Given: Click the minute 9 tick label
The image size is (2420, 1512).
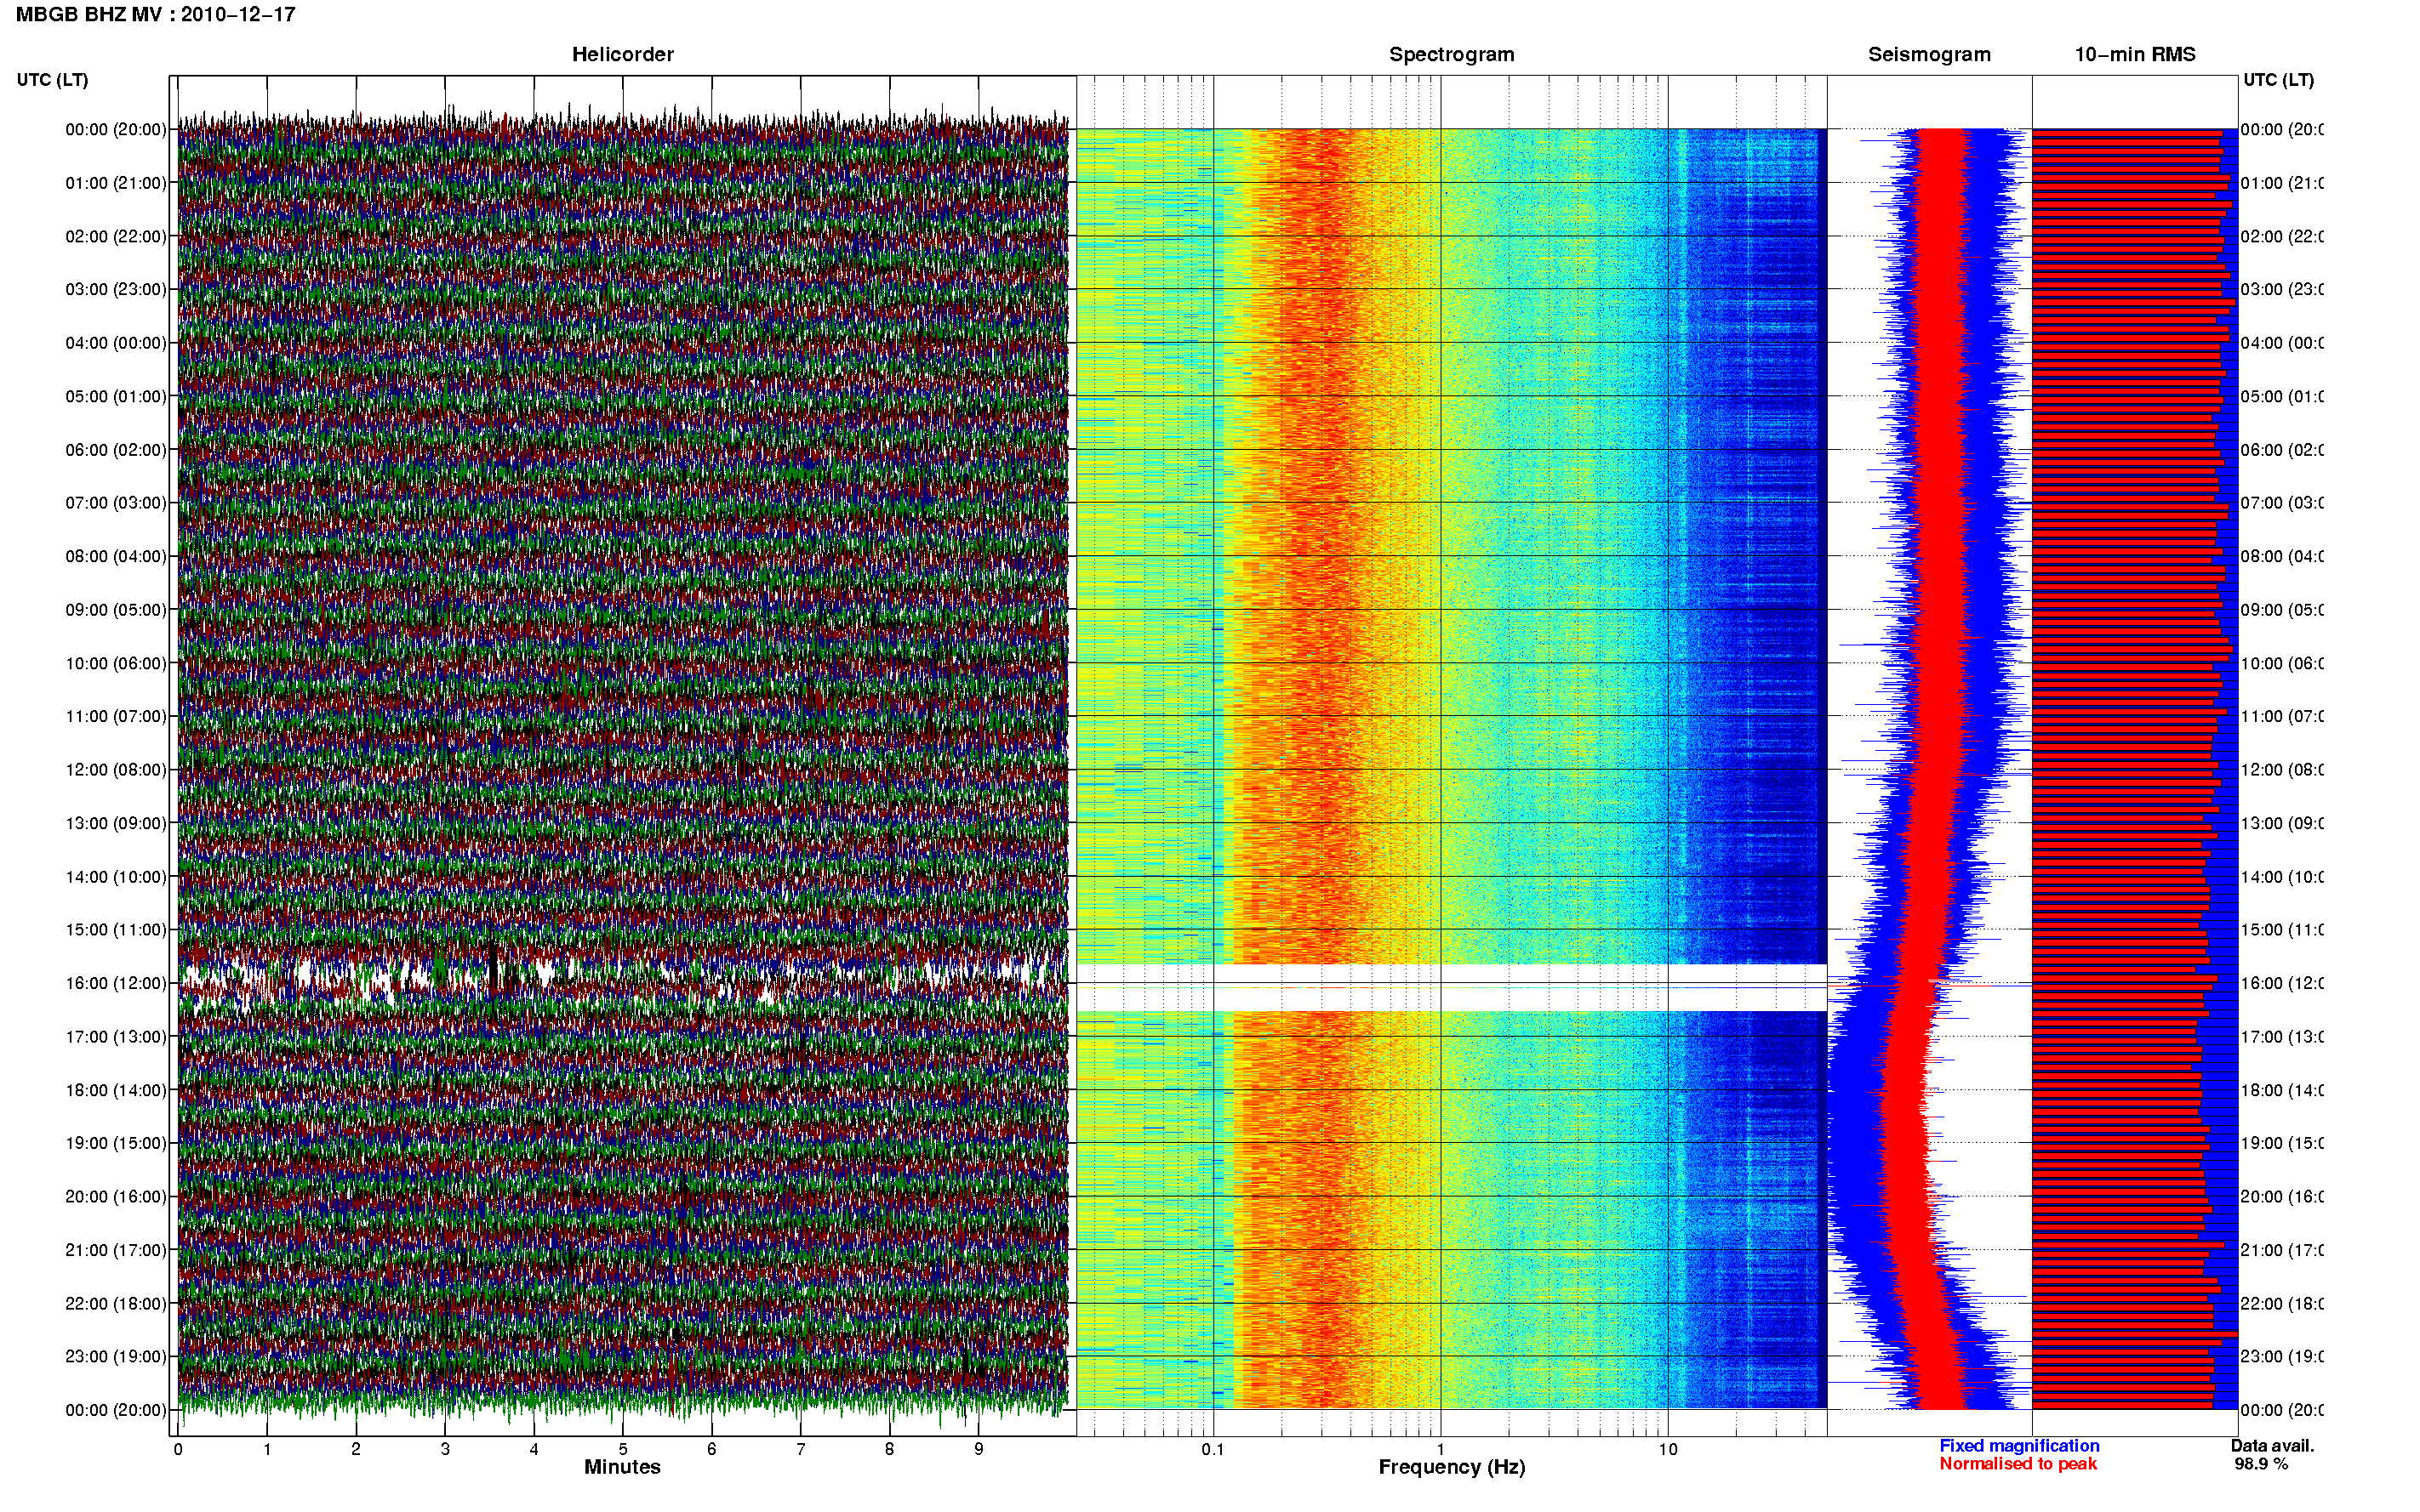Looking at the screenshot, I should tap(979, 1449).
